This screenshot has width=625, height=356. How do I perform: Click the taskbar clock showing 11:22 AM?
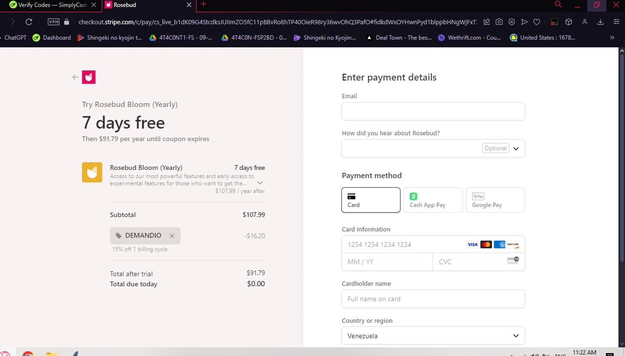coord(584,353)
